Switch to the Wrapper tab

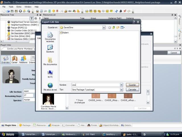54,125
